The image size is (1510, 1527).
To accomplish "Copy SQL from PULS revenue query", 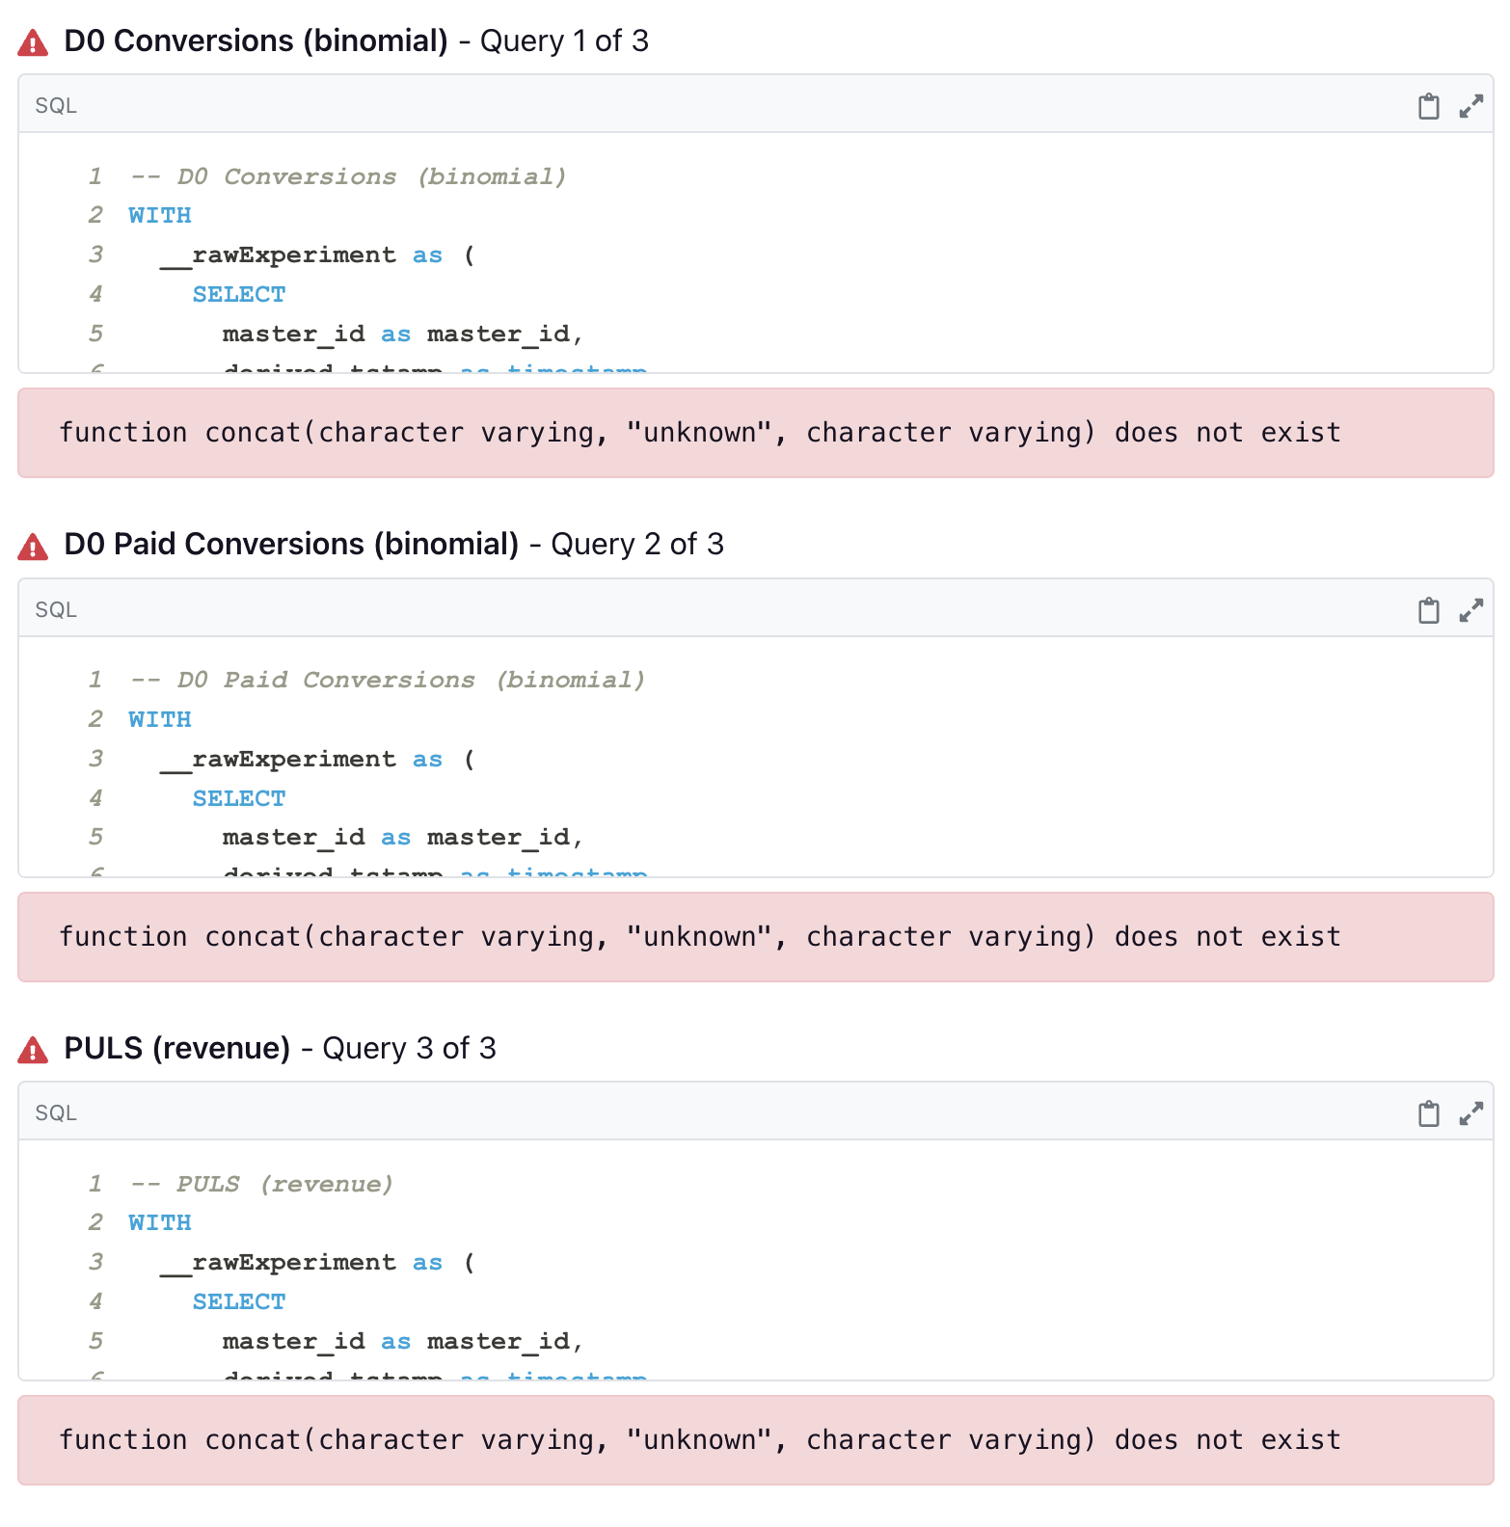I will pyautogui.click(x=1430, y=1112).
